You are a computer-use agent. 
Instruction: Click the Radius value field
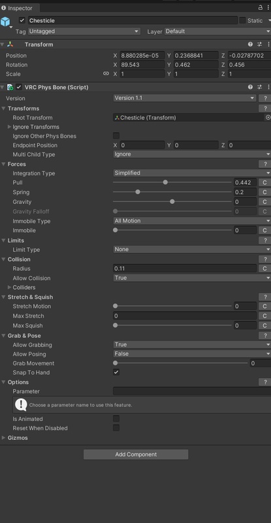pos(185,268)
